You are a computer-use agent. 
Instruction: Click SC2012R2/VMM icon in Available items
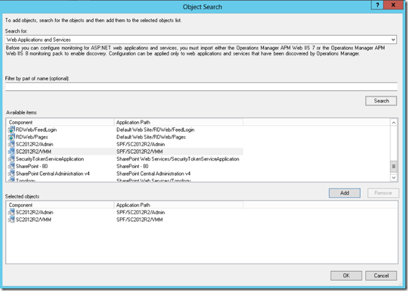coord(11,151)
